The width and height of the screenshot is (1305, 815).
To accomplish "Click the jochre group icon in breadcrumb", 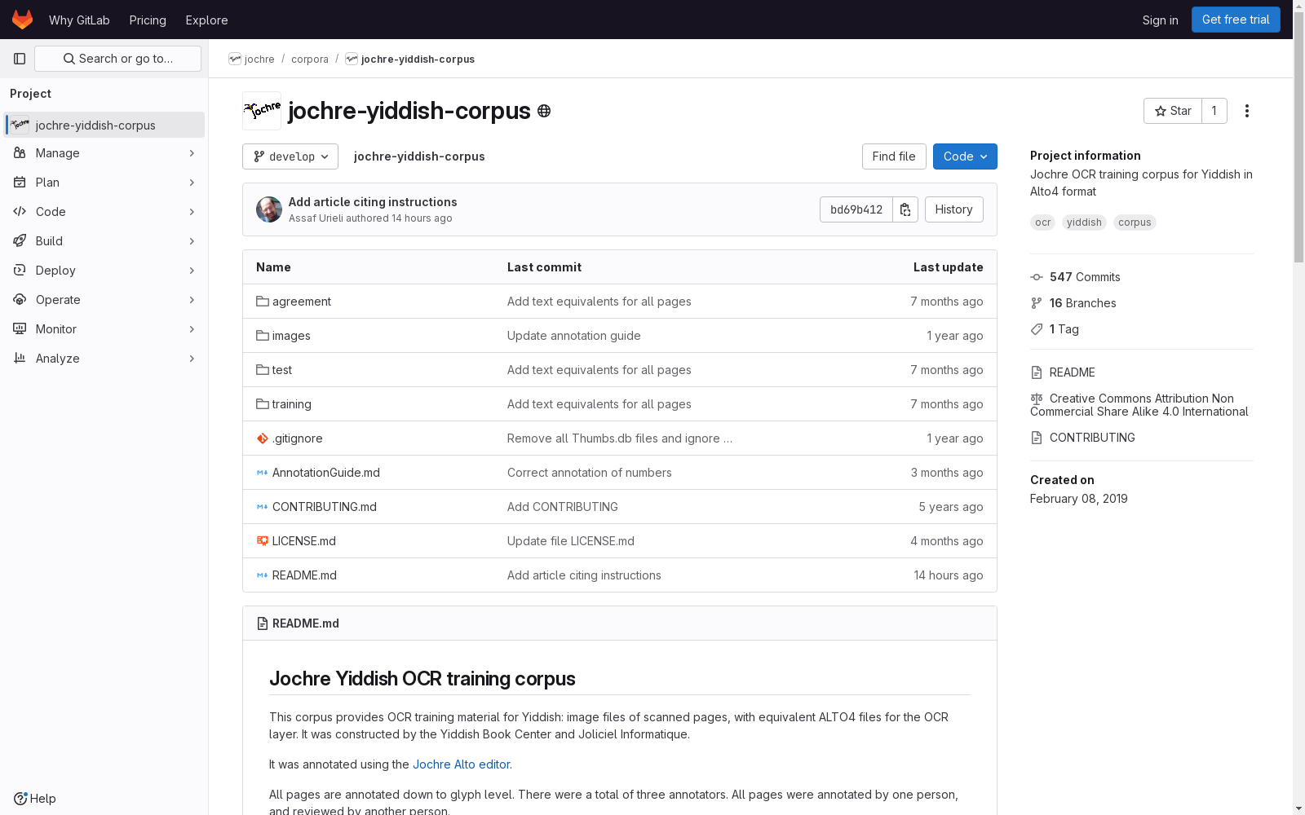I will 235,59.
